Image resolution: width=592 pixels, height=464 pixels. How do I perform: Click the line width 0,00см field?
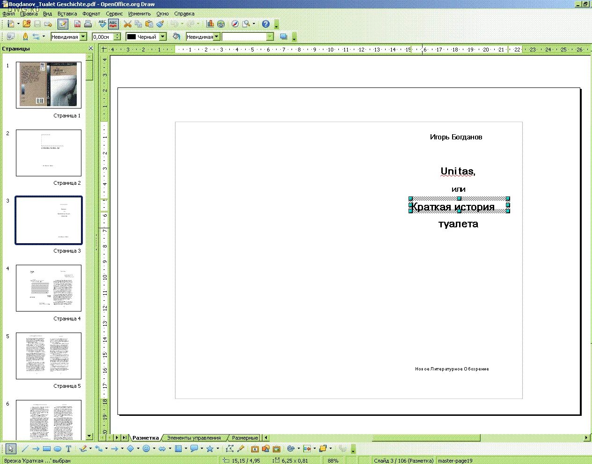(x=102, y=36)
